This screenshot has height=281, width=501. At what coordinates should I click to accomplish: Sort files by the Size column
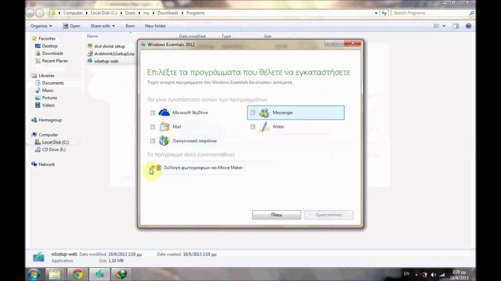pos(268,36)
